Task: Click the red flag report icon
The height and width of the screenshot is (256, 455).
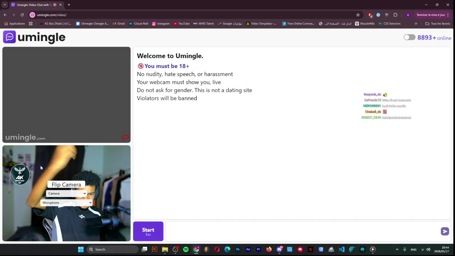Action: click(125, 138)
